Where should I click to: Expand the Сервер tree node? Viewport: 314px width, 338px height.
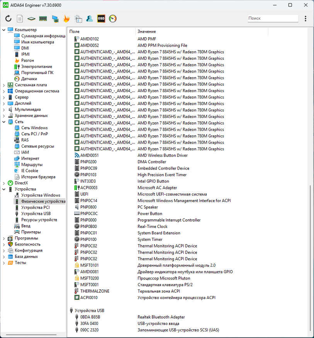4,98
